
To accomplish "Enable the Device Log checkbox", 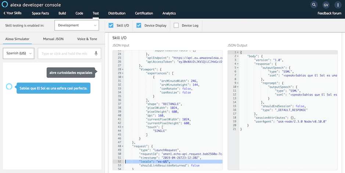I will 176,25.
